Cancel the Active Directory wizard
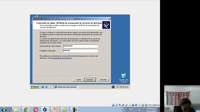This screenshot has height=112, width=200. (103, 80)
